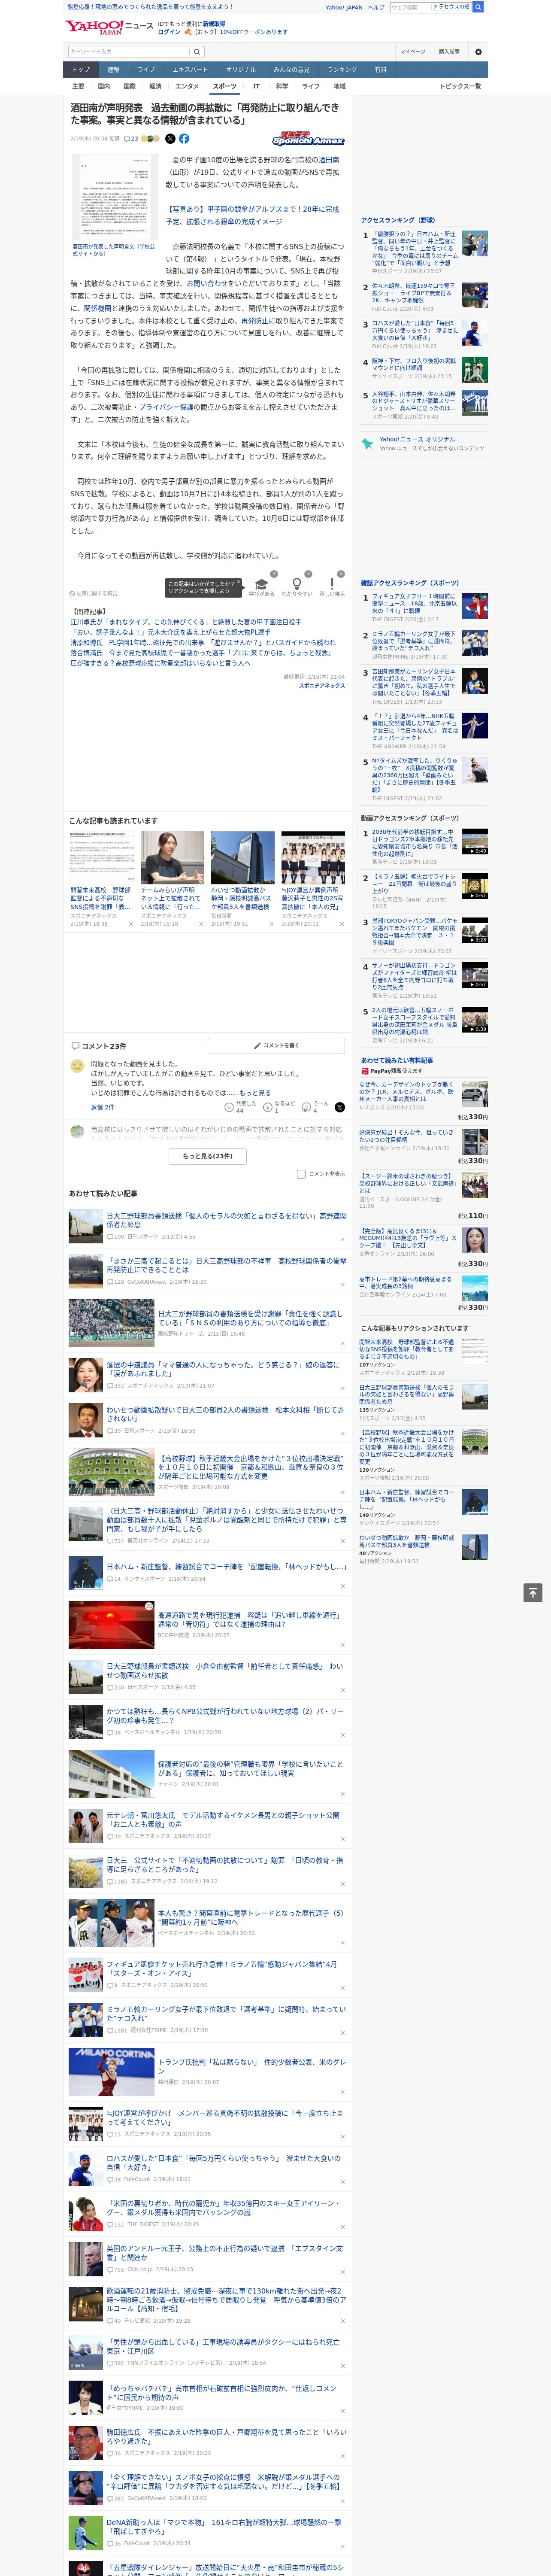Open the スポーツ category tab
Screen dimensions: 551x2576
point(225,87)
